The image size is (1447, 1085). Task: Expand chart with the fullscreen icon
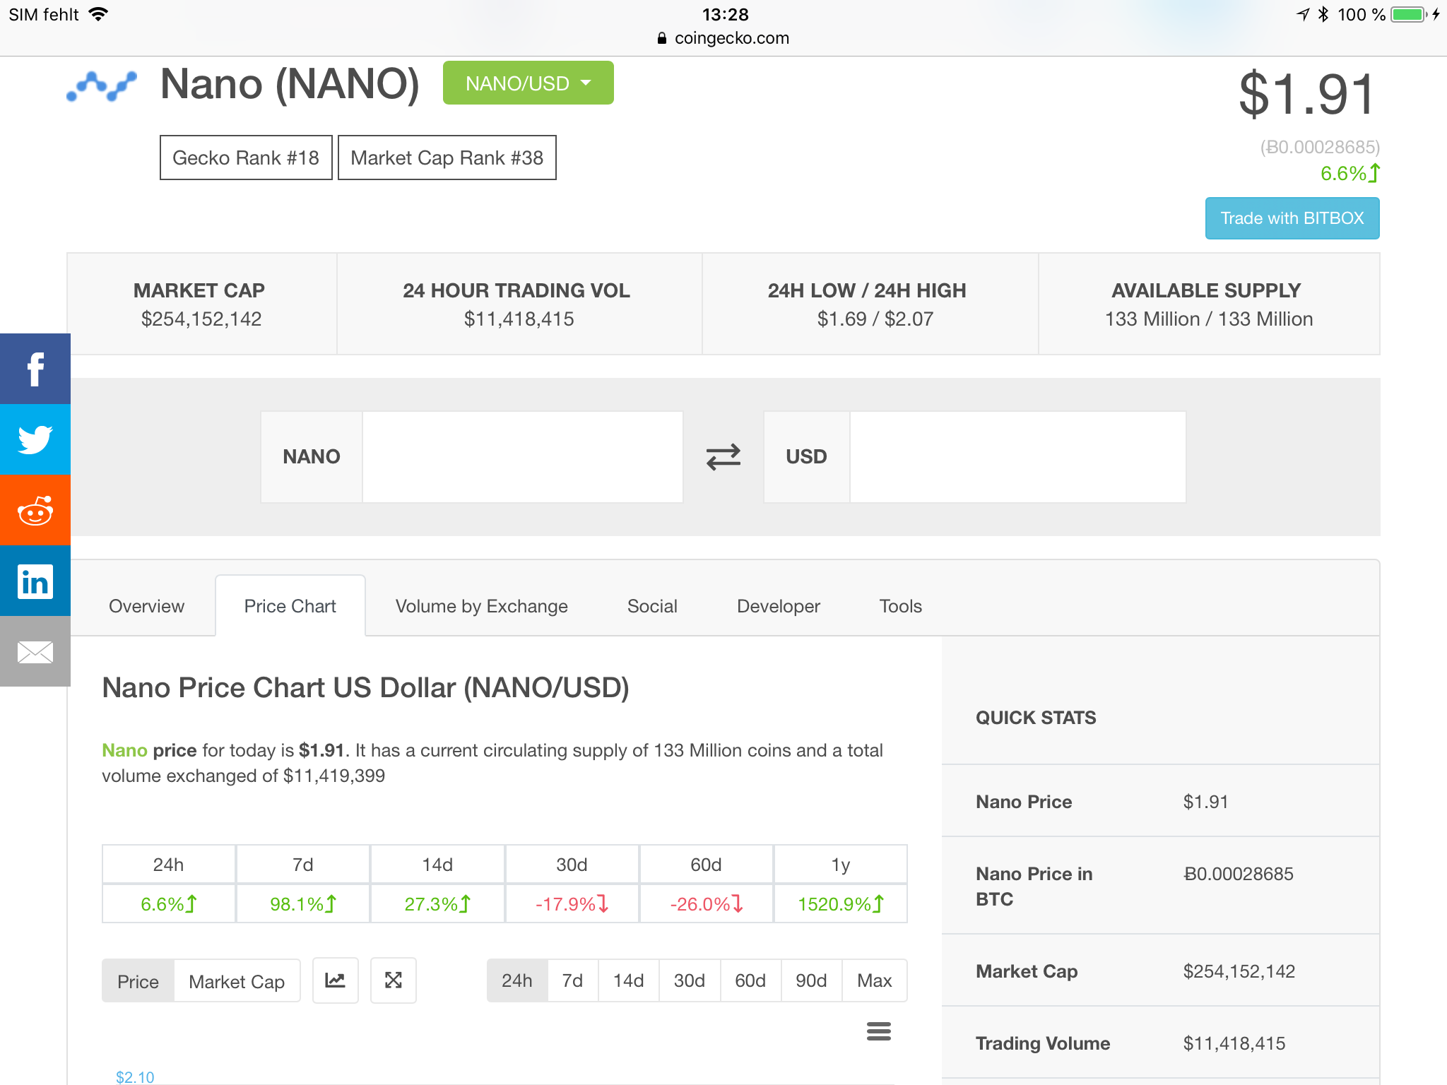click(394, 980)
